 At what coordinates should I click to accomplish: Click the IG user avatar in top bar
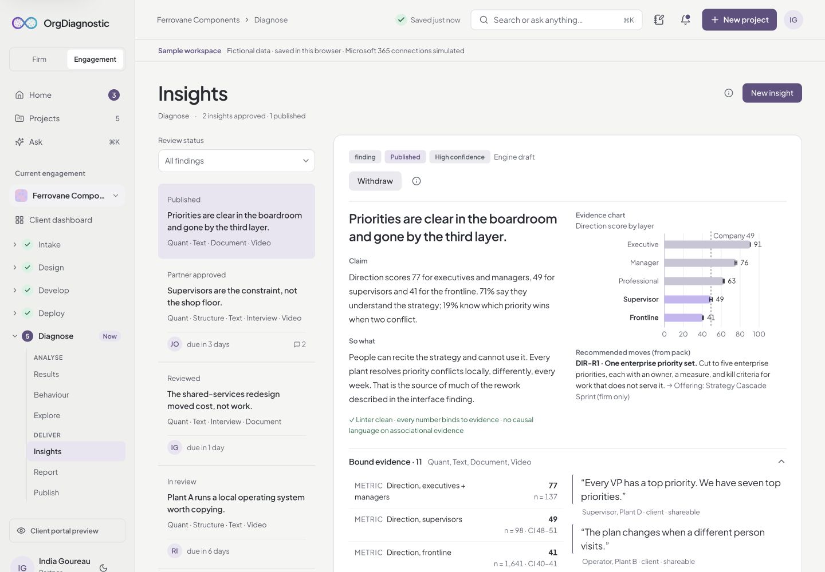(x=793, y=20)
